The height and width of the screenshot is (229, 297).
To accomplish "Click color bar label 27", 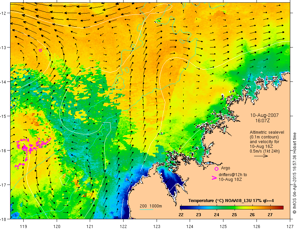I will pyautogui.click(x=270, y=215).
